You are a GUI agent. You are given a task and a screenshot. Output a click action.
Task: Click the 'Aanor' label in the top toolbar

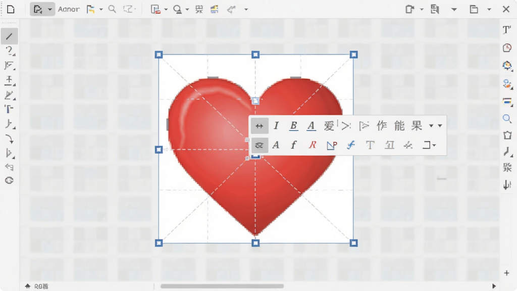pos(69,9)
